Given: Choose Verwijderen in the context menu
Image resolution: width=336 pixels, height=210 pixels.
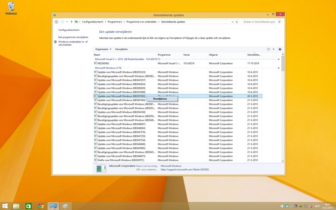Looking at the screenshot, I should pos(162,99).
